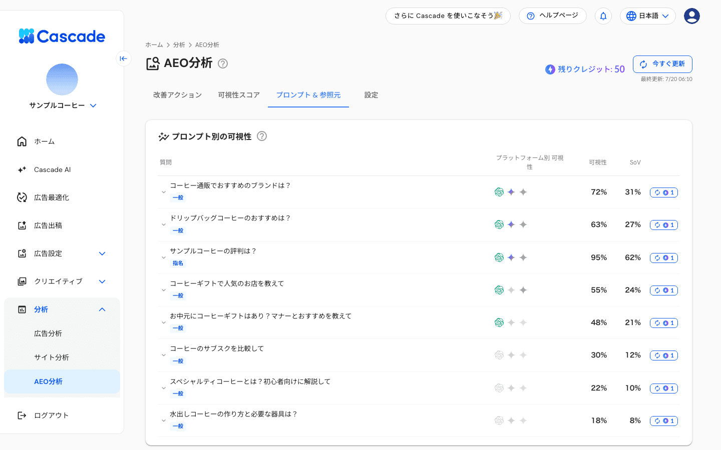The image size is (721, 450).
Task: Switch to 可視性スコア tab
Action: pyautogui.click(x=239, y=95)
